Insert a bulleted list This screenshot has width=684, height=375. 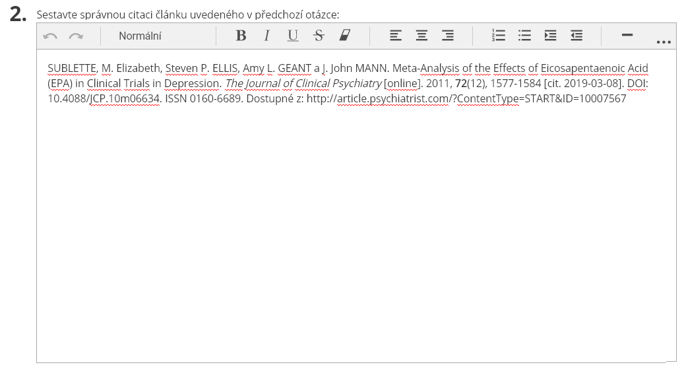point(524,36)
